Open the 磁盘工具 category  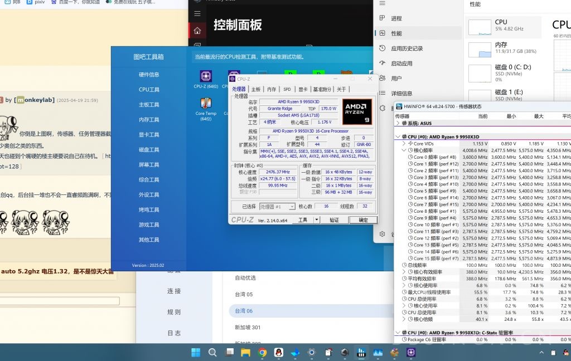[x=148, y=149]
